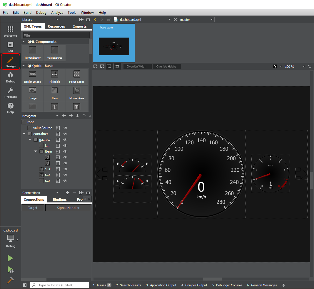The width and height of the screenshot is (314, 289).
Task: Switch to Edit mode
Action: pos(11,47)
